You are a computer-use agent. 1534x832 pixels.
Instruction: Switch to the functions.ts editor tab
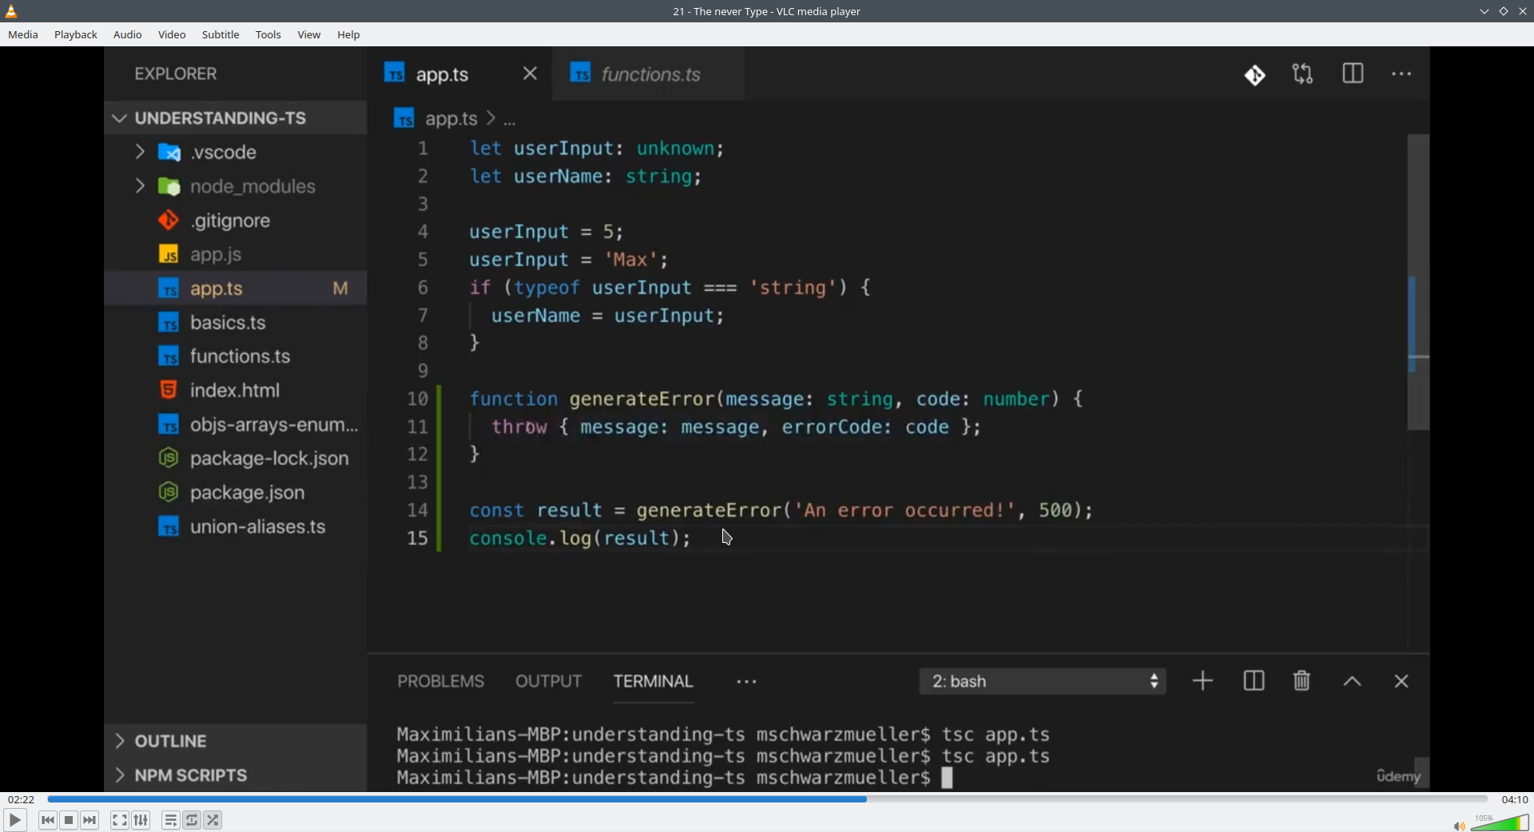point(647,74)
